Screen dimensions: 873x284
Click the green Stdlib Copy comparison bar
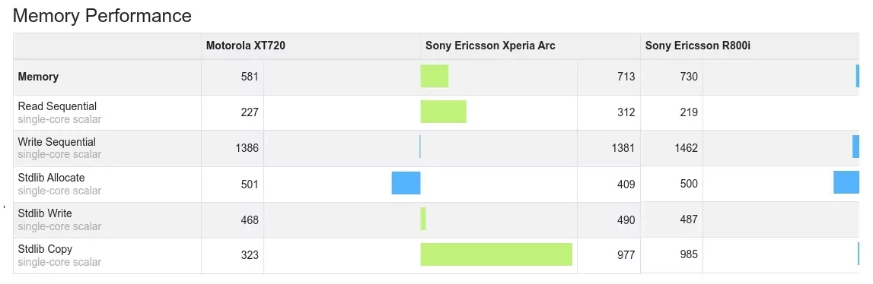(496, 254)
